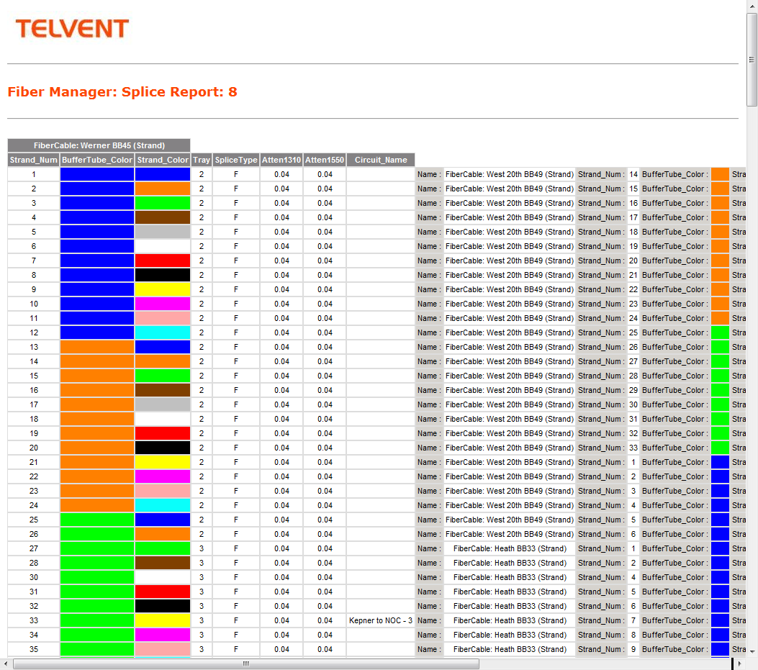Click the scroll right arrow
This screenshot has height=670, width=758.
point(740,664)
